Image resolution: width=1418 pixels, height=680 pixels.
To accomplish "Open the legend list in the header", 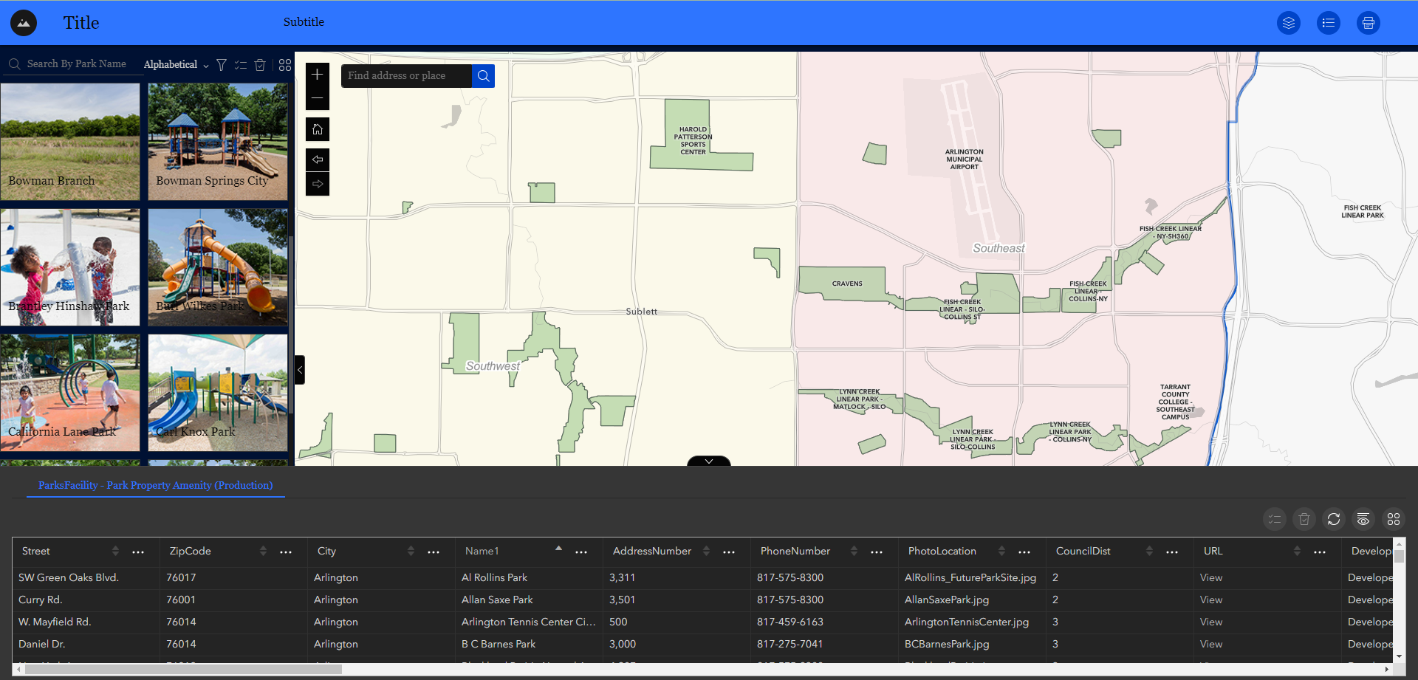I will pyautogui.click(x=1329, y=23).
